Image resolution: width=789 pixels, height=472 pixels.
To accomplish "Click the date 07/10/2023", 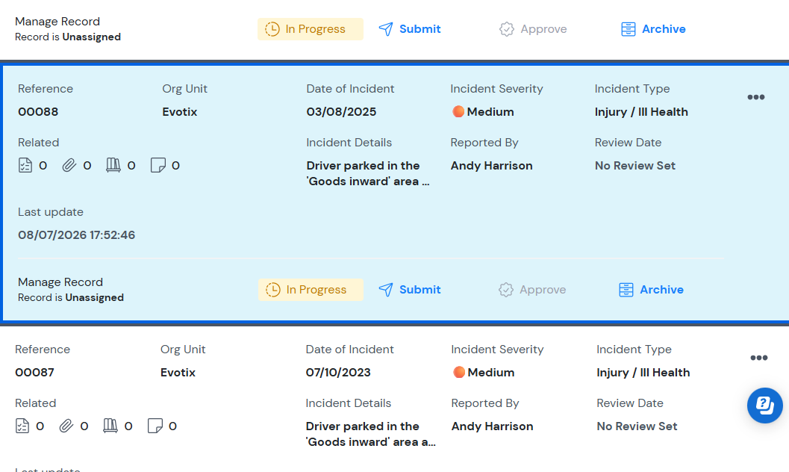I will pos(338,373).
